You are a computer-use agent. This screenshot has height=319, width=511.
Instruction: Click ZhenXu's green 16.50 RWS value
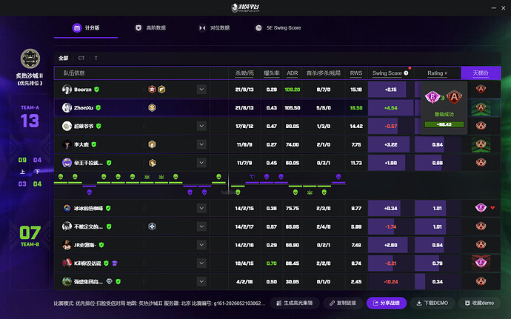(356, 108)
